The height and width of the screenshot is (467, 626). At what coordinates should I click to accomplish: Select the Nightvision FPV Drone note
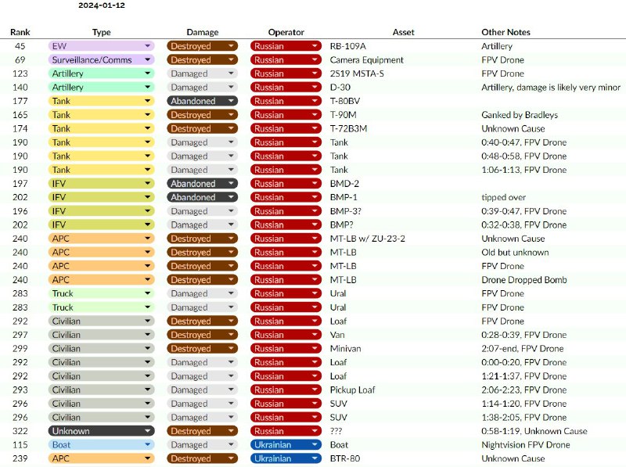tap(525, 444)
